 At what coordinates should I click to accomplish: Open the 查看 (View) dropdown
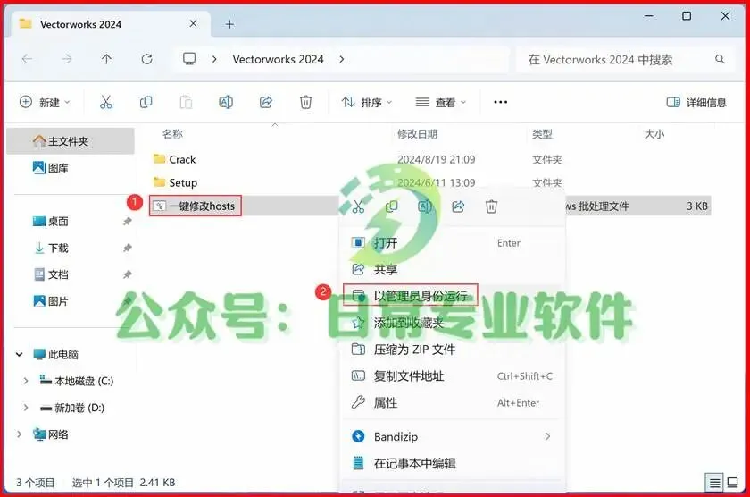pos(440,102)
